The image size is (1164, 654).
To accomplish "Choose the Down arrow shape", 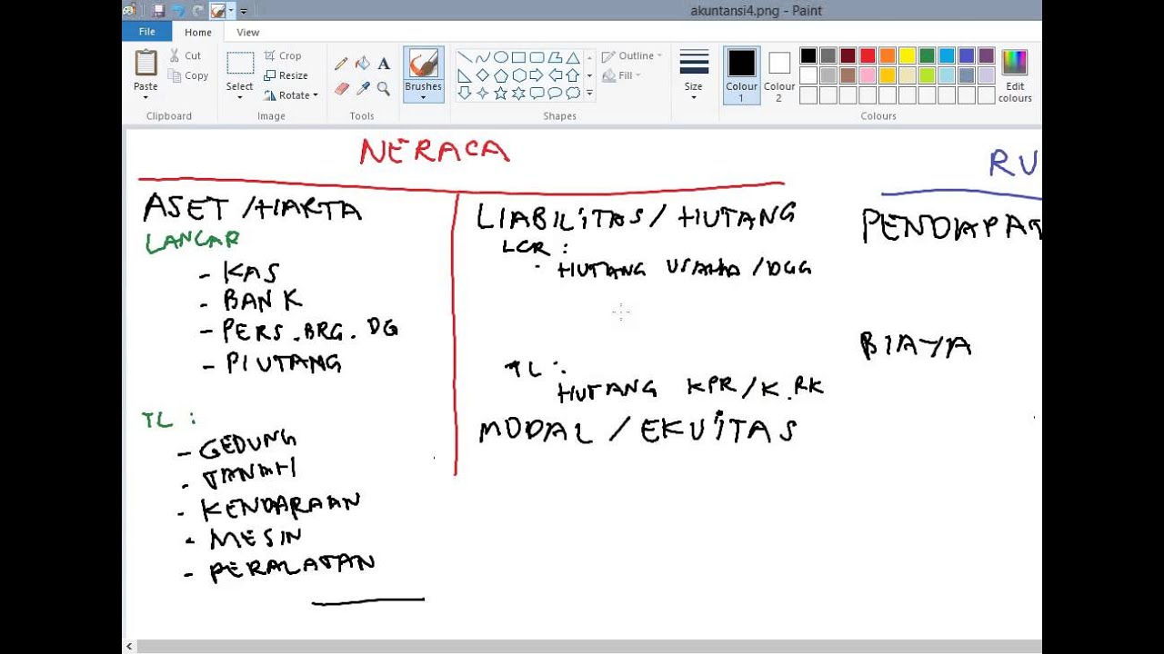I will 465,93.
